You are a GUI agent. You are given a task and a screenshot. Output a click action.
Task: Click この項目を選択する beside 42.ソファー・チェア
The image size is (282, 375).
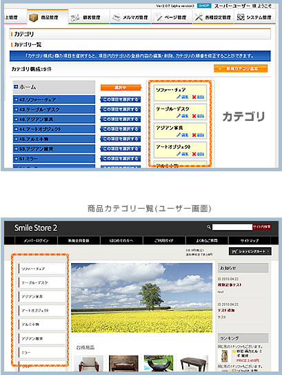click(121, 99)
